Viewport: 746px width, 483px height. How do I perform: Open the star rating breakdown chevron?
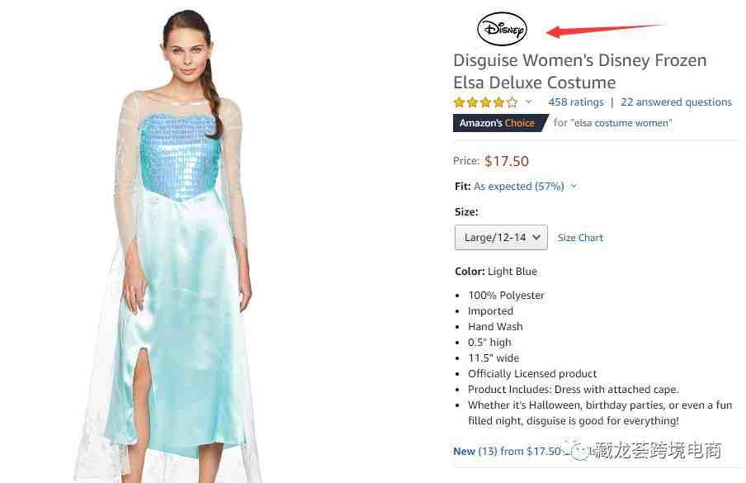[529, 102]
